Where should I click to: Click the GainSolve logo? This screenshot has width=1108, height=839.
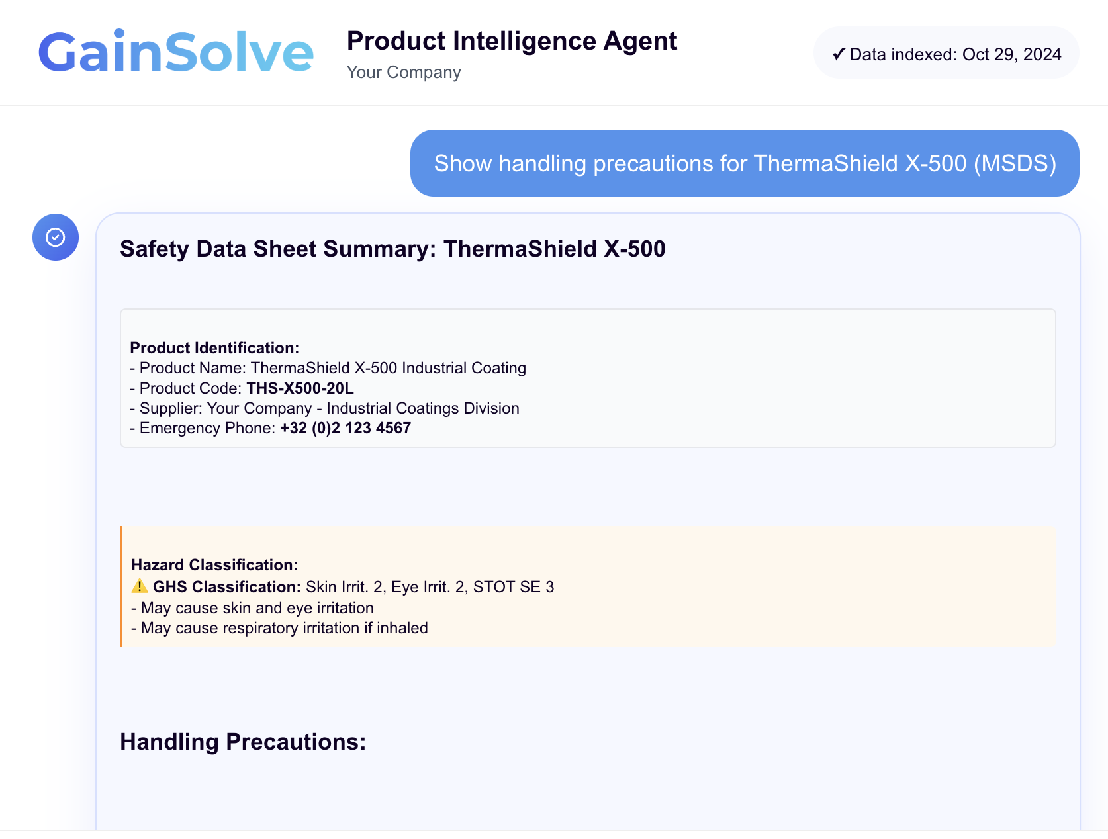click(x=175, y=52)
